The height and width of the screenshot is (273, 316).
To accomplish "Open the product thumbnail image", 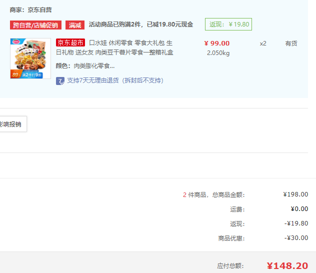I will click(x=30, y=58).
